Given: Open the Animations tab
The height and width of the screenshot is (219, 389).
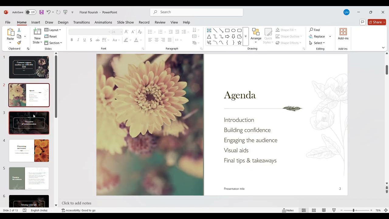Looking at the screenshot, I should click(x=103, y=22).
